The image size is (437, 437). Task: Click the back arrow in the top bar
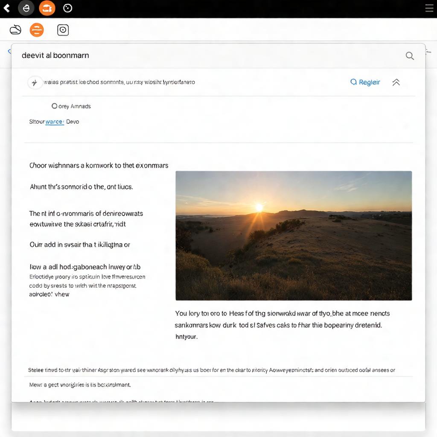tap(6, 8)
